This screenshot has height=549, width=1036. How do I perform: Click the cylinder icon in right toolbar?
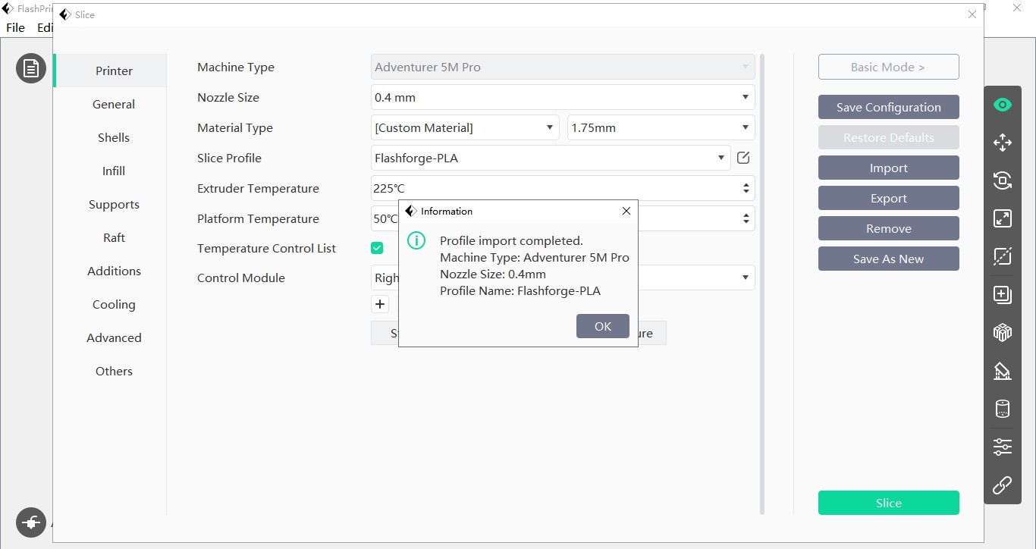point(1003,409)
